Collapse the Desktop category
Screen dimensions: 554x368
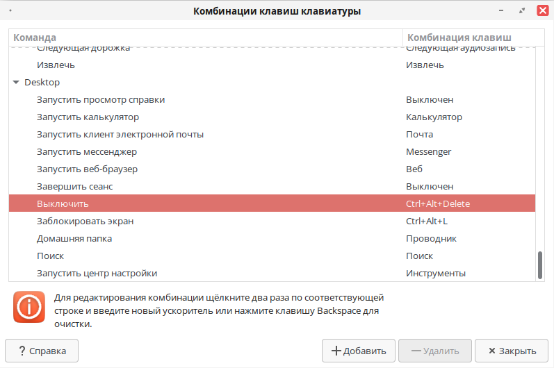tap(16, 82)
